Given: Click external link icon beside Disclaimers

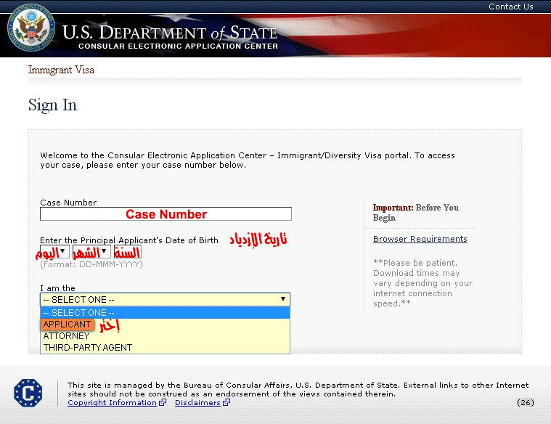Looking at the screenshot, I should (226, 402).
